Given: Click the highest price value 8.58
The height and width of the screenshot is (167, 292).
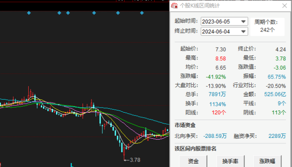Looking at the screenshot, I should 220,59.
